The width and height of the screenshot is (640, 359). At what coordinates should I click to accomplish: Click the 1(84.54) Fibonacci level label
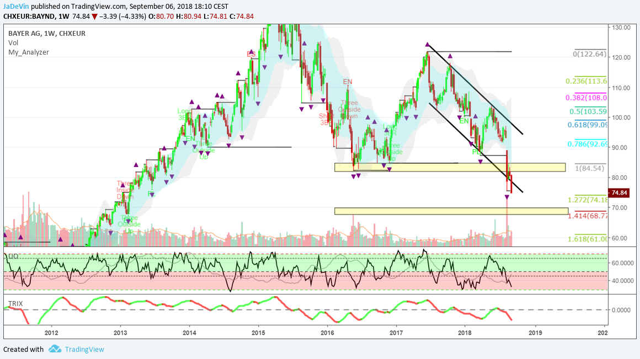tap(590, 168)
